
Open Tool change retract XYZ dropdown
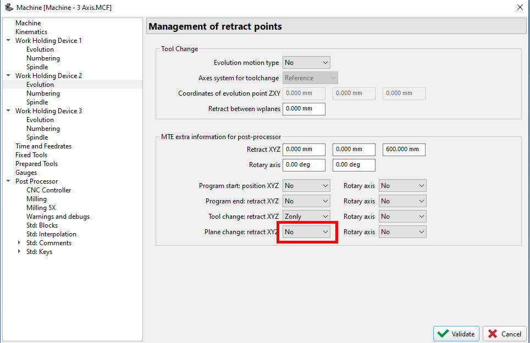click(306, 216)
